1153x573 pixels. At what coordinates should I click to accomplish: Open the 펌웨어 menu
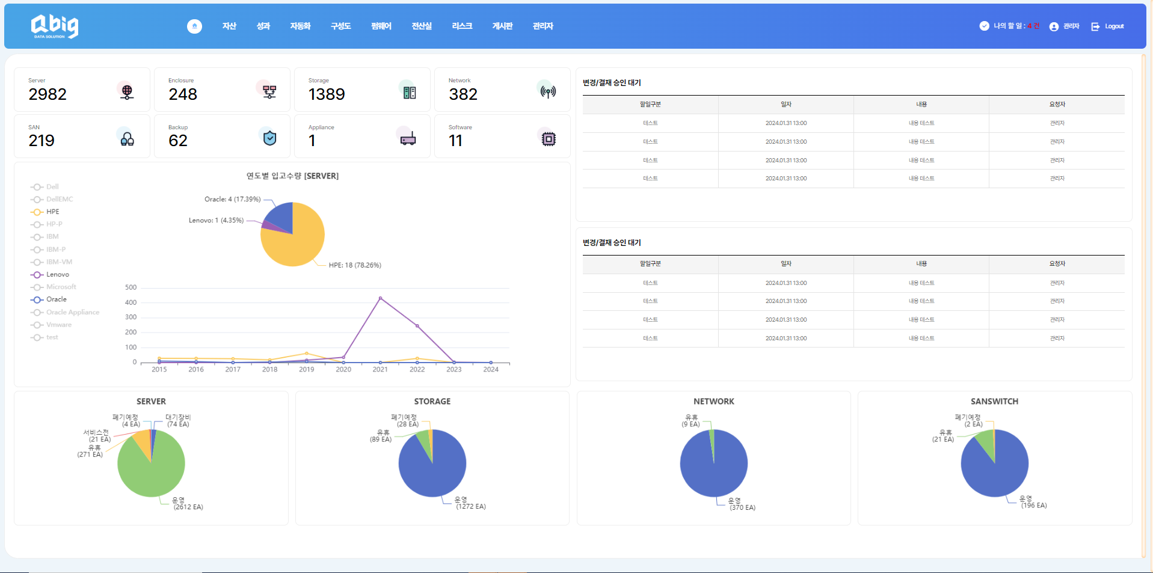point(381,26)
